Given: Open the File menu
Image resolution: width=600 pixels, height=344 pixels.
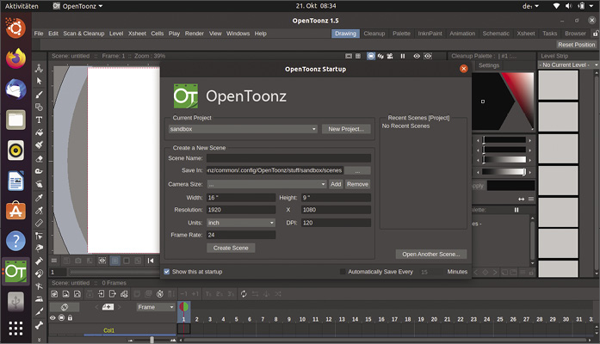Looking at the screenshot, I should 39,34.
